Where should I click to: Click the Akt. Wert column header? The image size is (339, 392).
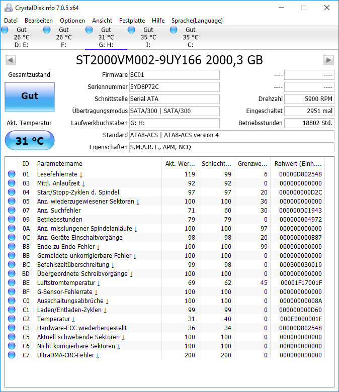pyautogui.click(x=180, y=163)
